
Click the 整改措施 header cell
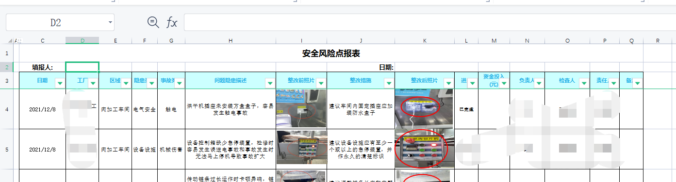[361, 80]
